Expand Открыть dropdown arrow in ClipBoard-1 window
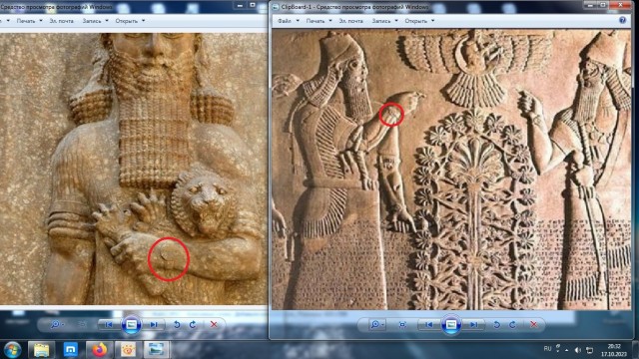The image size is (639, 359). pos(432,21)
